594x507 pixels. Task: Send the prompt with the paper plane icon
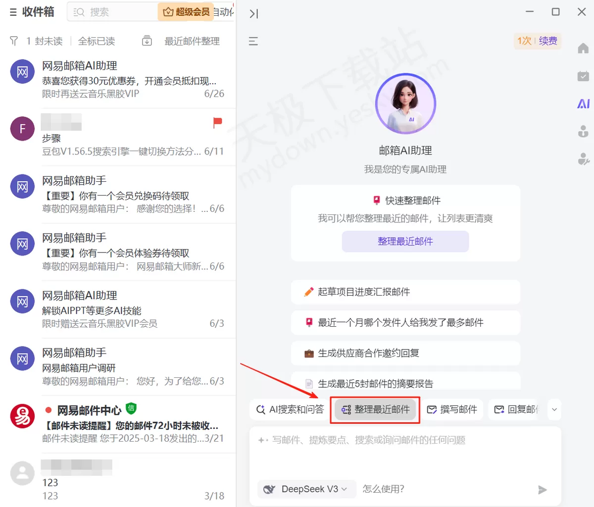[x=543, y=490]
